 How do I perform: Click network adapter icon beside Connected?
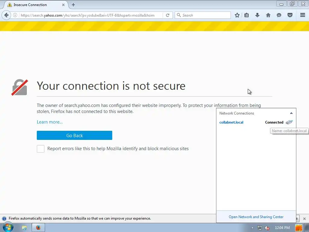point(289,122)
